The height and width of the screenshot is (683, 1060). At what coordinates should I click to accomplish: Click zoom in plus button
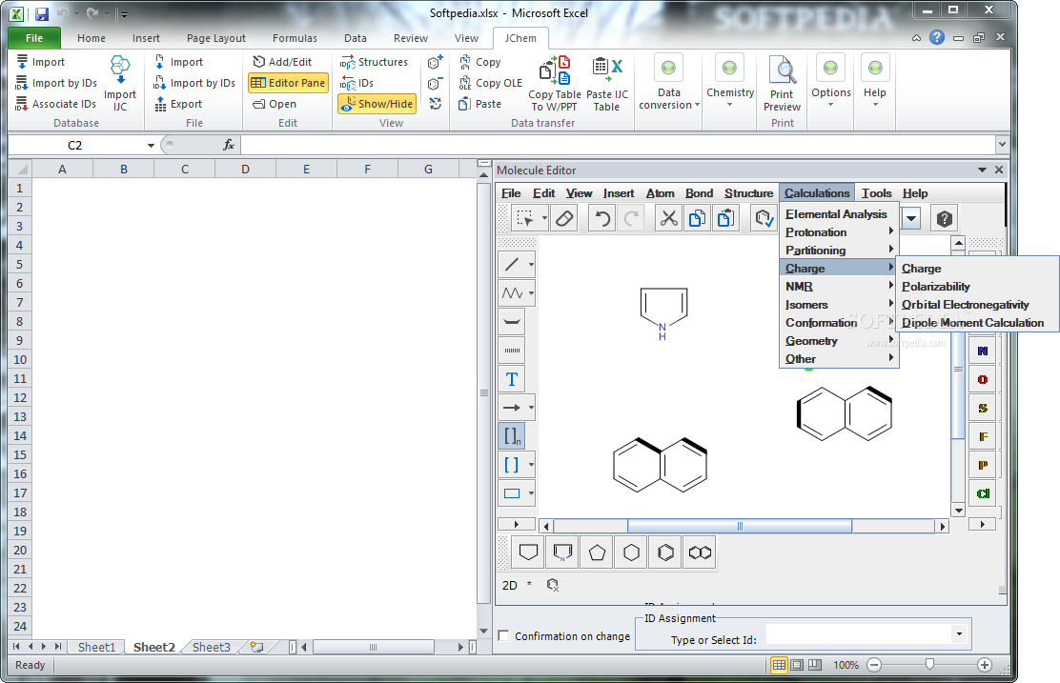985,665
